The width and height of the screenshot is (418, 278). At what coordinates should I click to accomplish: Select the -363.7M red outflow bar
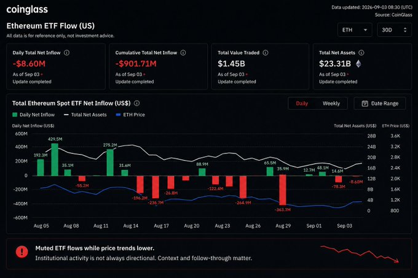tap(283, 190)
